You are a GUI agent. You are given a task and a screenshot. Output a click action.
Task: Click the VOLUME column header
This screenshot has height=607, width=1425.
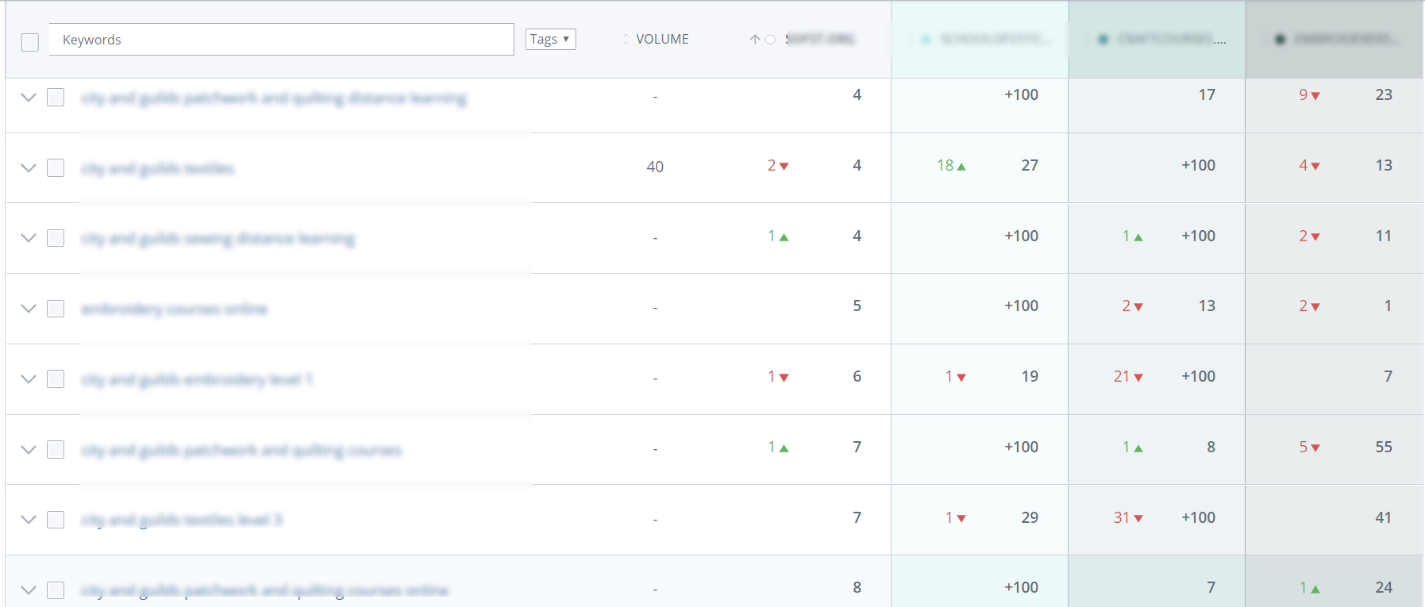pos(662,40)
